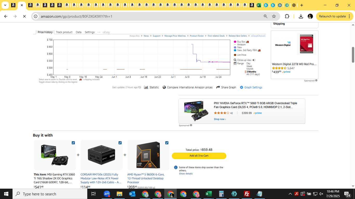The height and width of the screenshot is (199, 355).
Task: Click the Add all 3 to Cart button
Action: pos(199,156)
